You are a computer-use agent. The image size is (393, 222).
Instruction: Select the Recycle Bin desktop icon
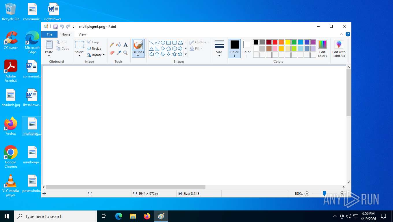tap(11, 12)
